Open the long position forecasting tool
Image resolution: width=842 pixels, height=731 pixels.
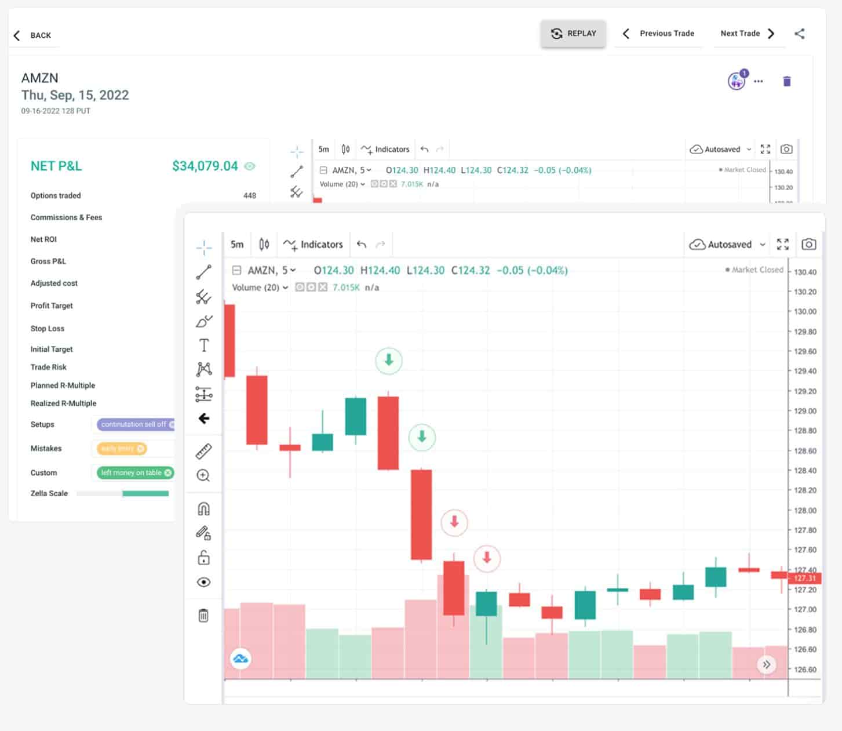204,394
